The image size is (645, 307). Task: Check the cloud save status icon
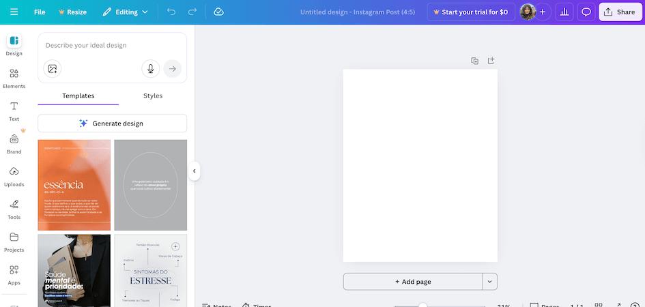pyautogui.click(x=219, y=12)
